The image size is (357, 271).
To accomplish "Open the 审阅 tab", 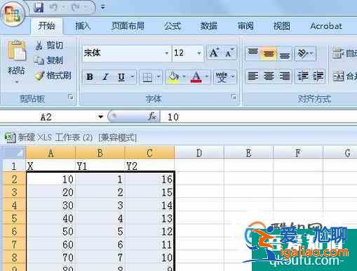I will [245, 26].
